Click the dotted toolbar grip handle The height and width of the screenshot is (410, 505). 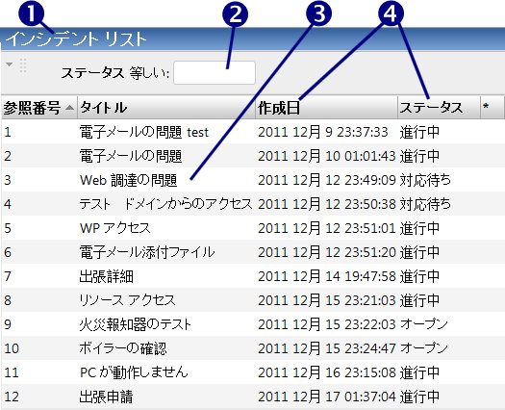tap(23, 66)
